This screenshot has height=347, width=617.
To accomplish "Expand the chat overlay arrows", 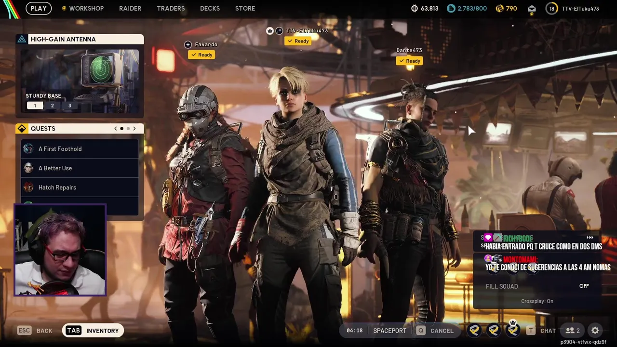I will (590, 238).
